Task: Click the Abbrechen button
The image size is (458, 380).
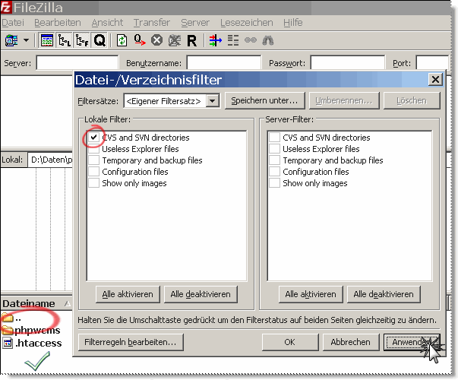Action: coord(350,342)
